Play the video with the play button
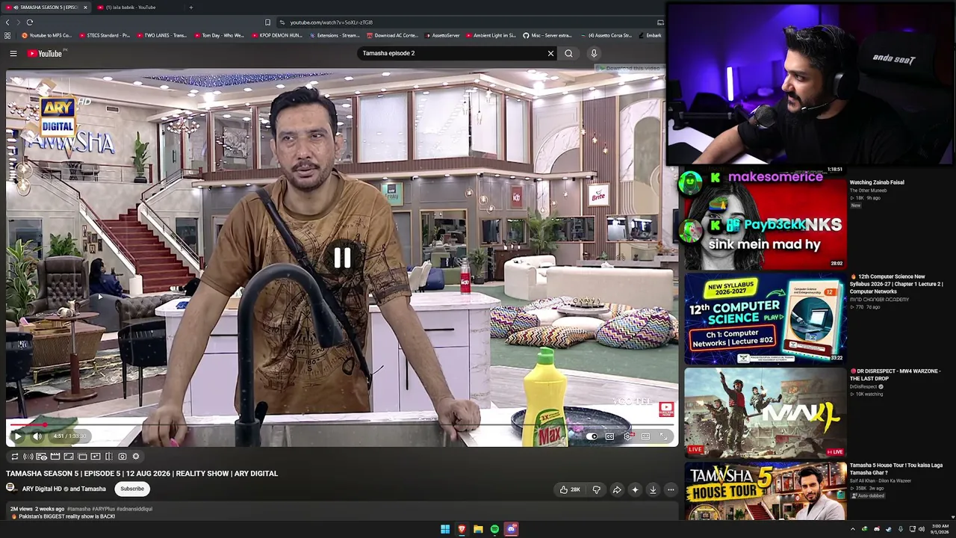This screenshot has height=538, width=956. [18, 436]
